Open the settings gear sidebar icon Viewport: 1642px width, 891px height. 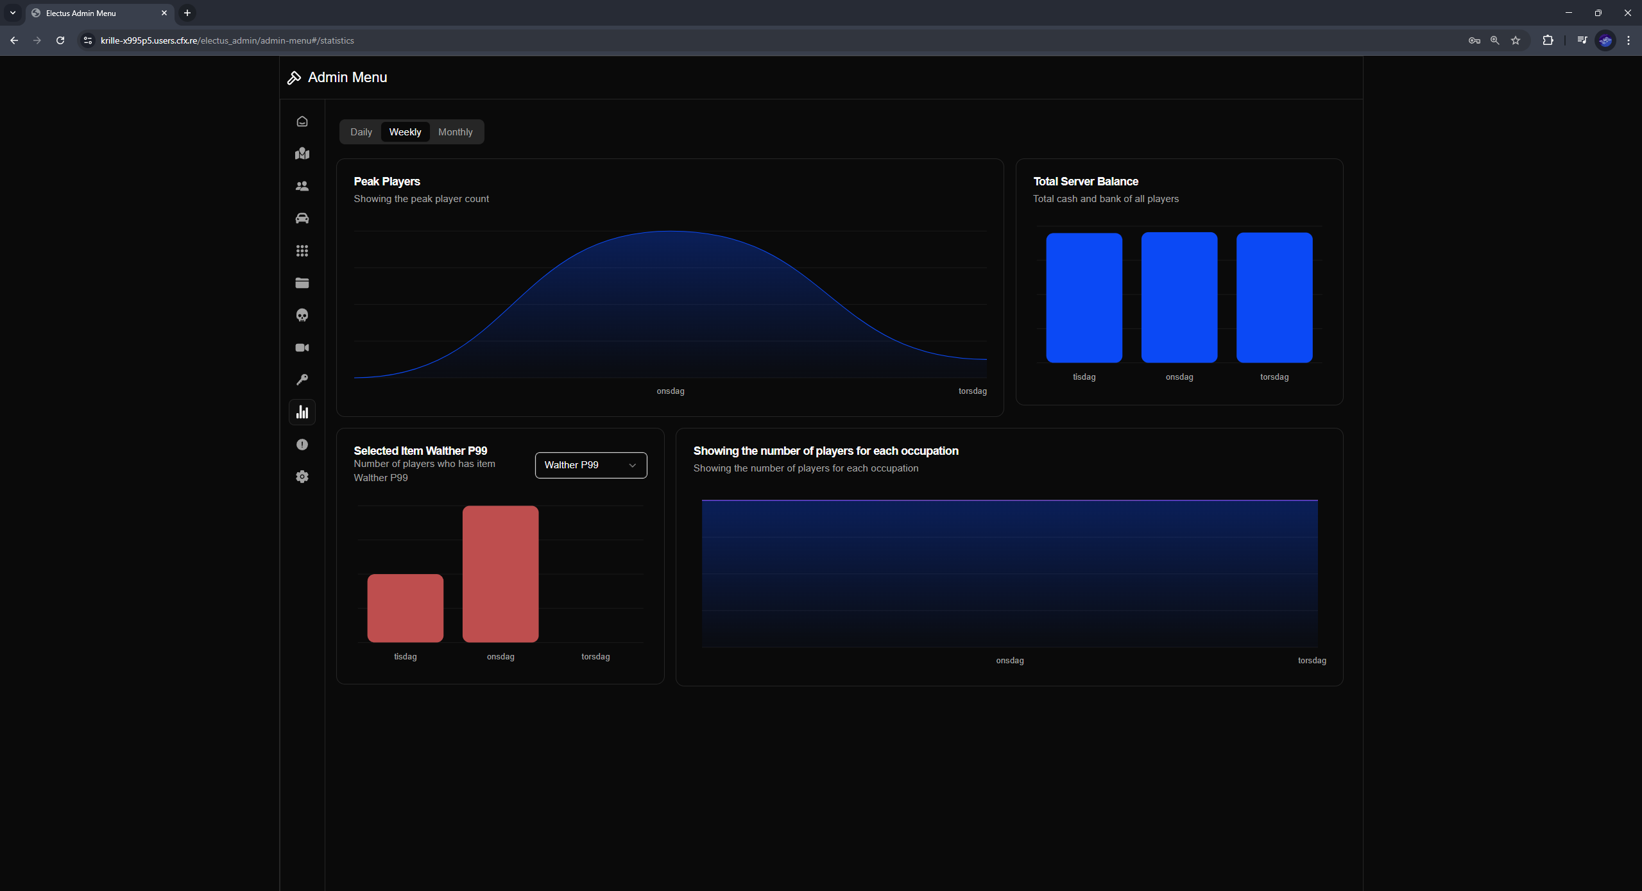click(x=302, y=477)
